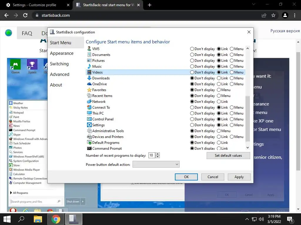Click Set default values
The width and height of the screenshot is (301, 225).
click(228, 156)
